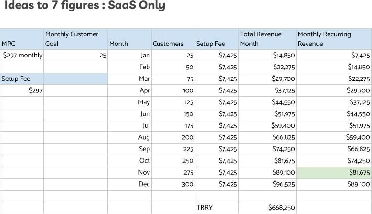
Task: Select the $668,250 total cell
Action: [x=267, y=208]
